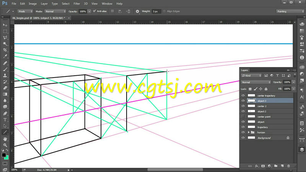The height and width of the screenshot is (172, 306).
Task: Hide the trajectory layer
Action: (243, 127)
